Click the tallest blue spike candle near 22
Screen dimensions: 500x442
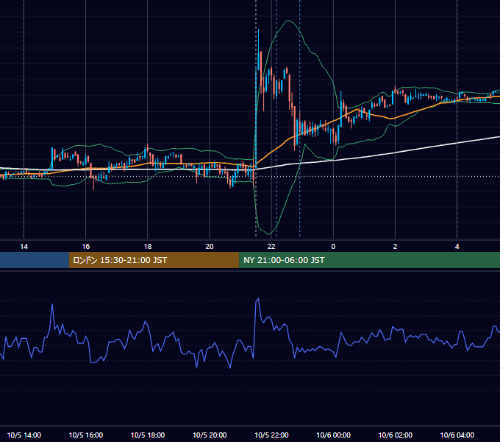[258, 49]
